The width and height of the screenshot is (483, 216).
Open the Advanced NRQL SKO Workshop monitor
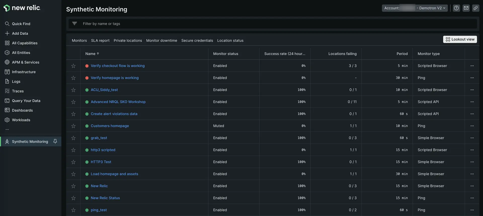coord(118,102)
